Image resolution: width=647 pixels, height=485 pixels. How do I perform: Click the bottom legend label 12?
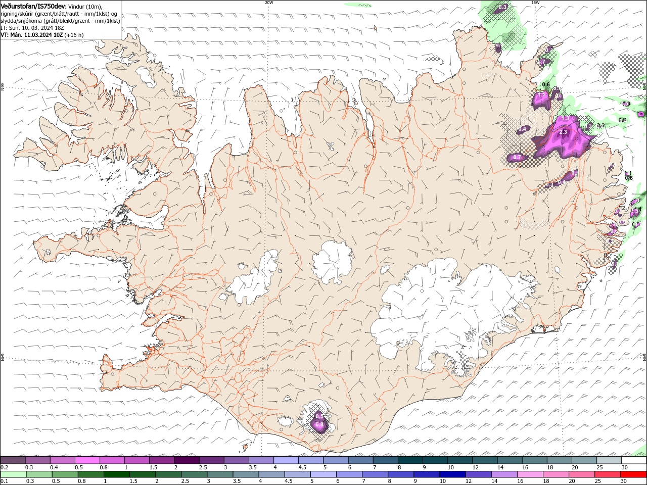469,481
